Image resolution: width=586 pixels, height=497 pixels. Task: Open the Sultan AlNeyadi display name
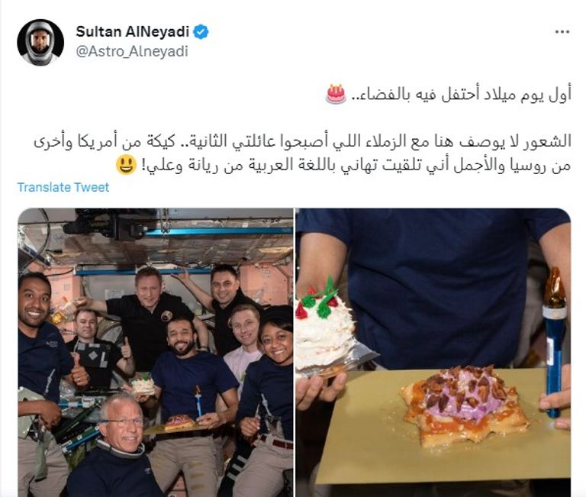133,32
